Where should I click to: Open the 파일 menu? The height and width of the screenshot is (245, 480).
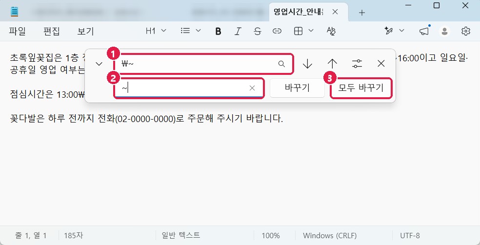pos(18,31)
